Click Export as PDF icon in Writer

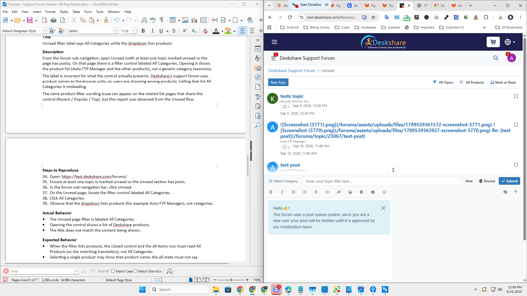(x=44, y=20)
